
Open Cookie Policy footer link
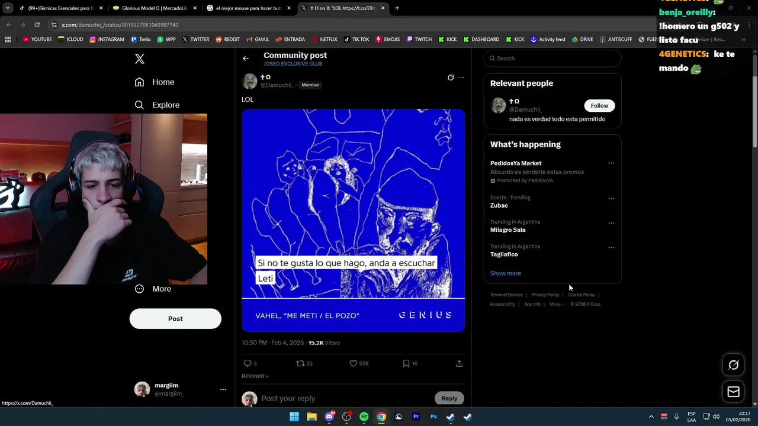tap(582, 295)
